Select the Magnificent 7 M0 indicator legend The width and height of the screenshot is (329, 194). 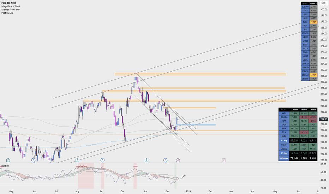coord(11,6)
